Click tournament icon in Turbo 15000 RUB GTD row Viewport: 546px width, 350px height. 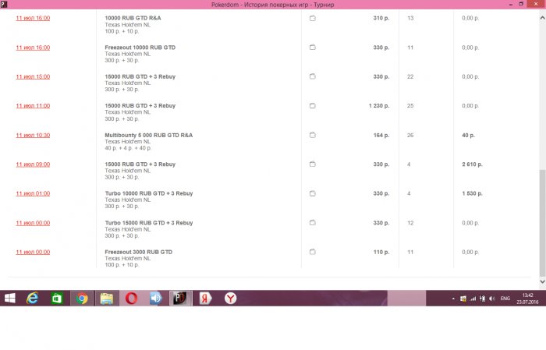(x=312, y=223)
